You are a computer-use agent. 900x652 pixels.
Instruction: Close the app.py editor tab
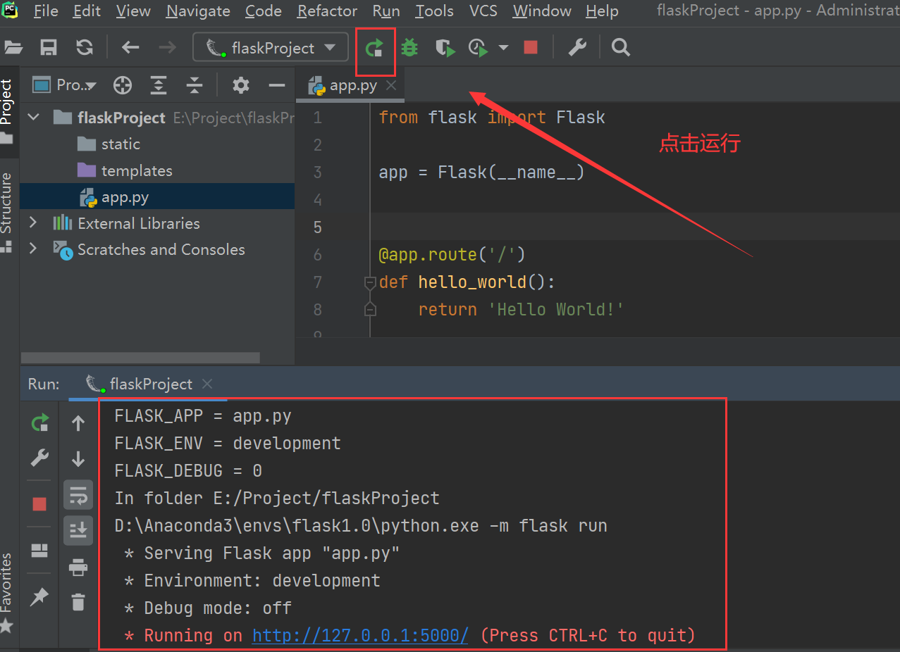[x=391, y=85]
